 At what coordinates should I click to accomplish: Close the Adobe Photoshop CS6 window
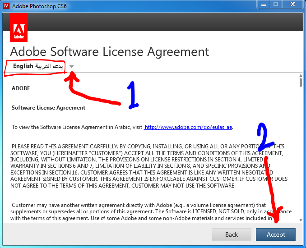point(292,5)
